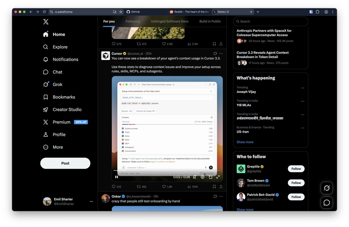Repost the top post with 372 reposts
The image size is (349, 227).
142,44
